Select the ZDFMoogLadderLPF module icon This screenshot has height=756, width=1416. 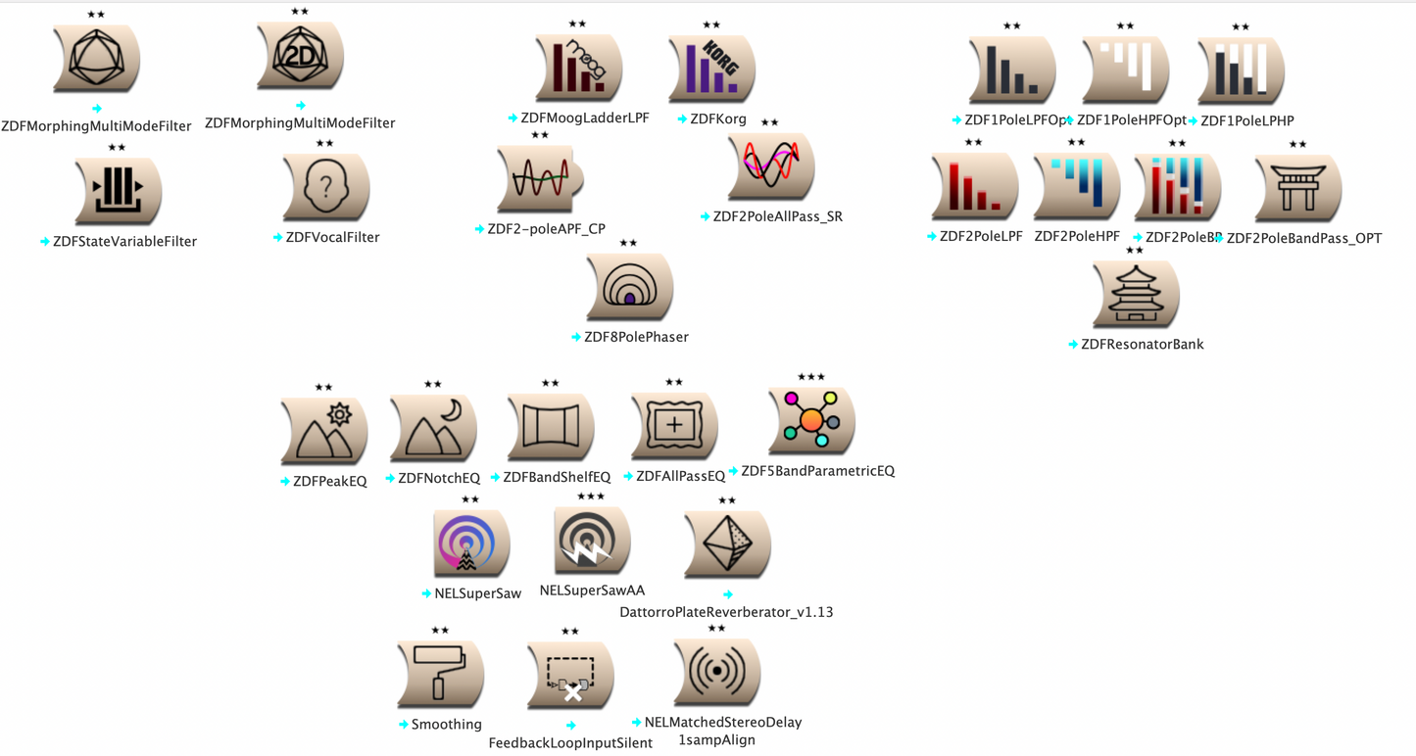578,69
